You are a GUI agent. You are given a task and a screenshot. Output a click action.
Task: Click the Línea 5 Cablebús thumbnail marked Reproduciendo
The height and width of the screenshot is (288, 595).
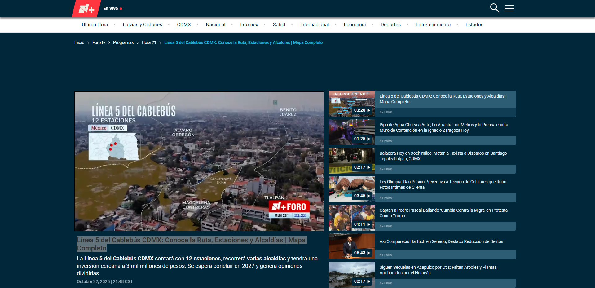point(352,104)
